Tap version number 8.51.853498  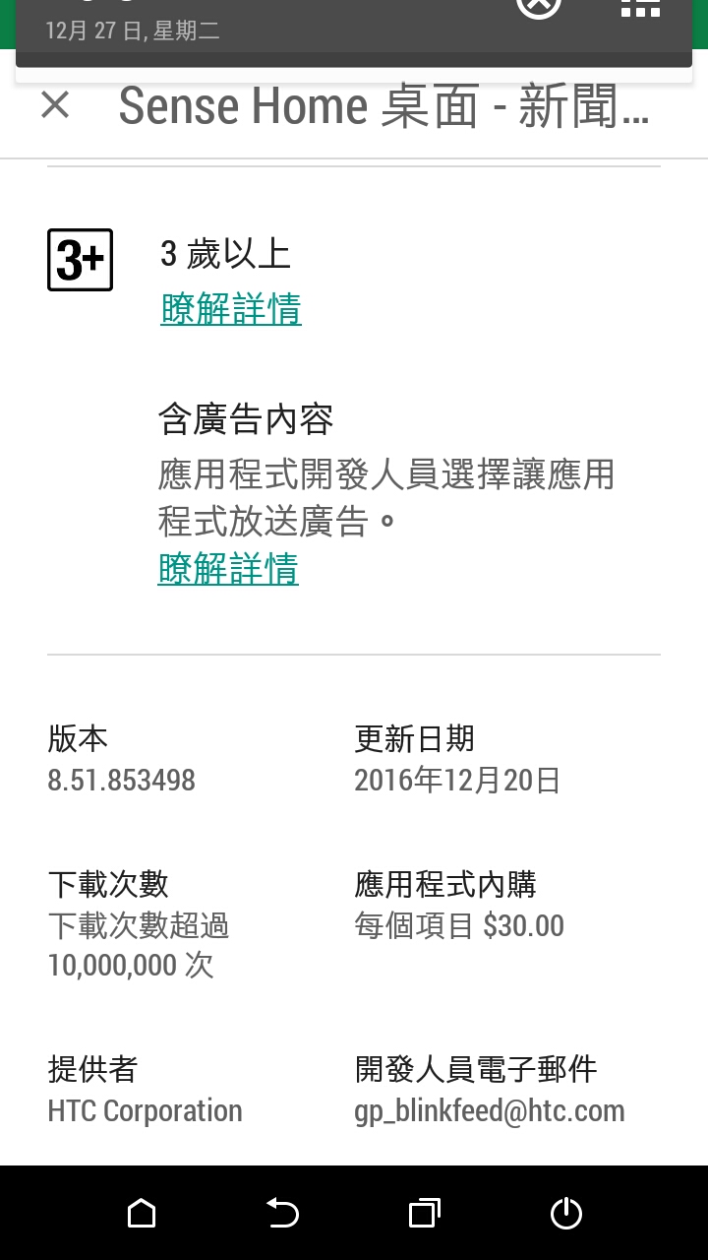(x=121, y=781)
